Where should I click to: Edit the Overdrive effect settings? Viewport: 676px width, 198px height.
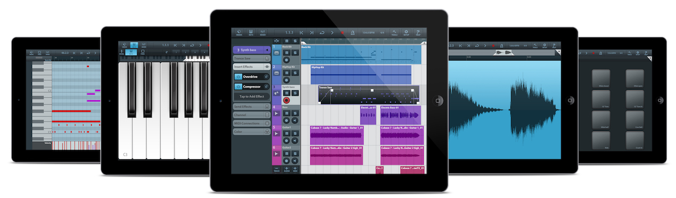pos(266,77)
